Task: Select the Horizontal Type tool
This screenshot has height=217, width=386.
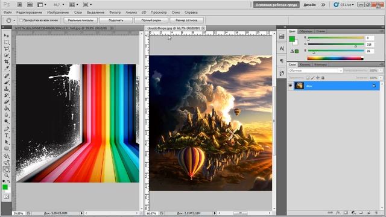Action: tap(7, 136)
